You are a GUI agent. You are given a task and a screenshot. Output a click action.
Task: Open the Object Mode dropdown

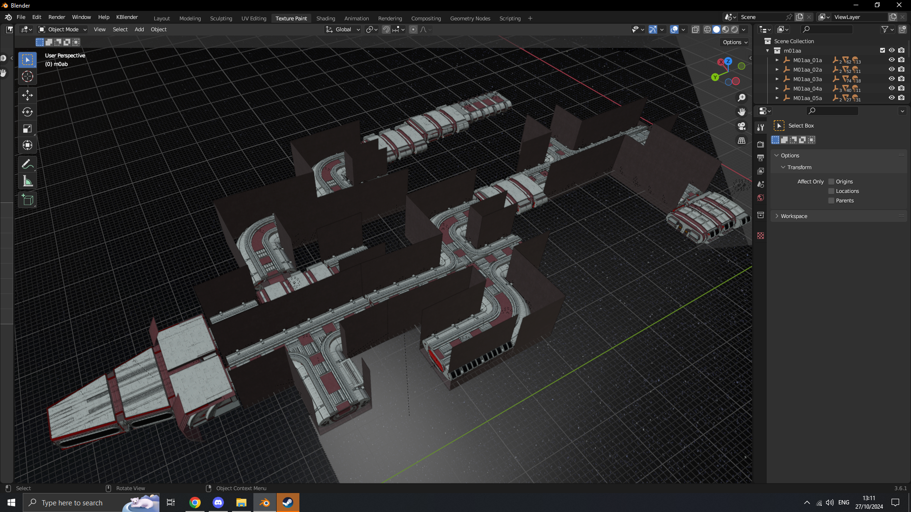point(63,29)
